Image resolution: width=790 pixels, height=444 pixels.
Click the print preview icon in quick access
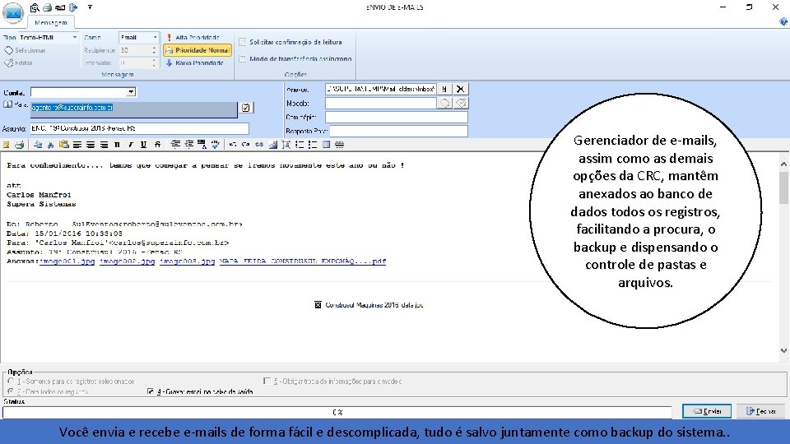[35, 7]
